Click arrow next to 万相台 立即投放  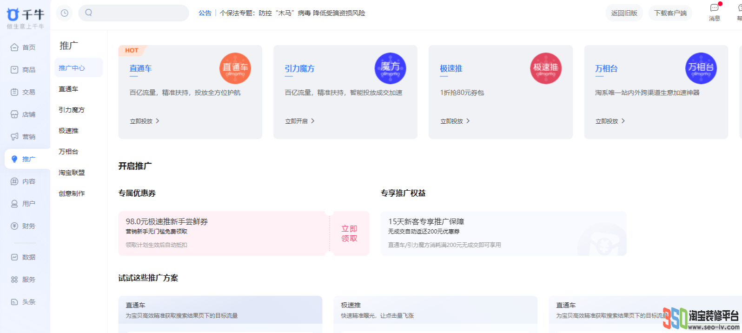tap(623, 121)
